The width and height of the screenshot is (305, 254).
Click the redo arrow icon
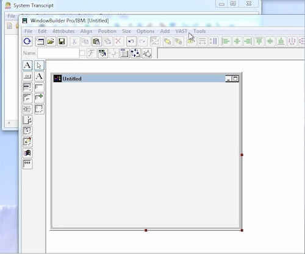pyautogui.click(x=142, y=41)
